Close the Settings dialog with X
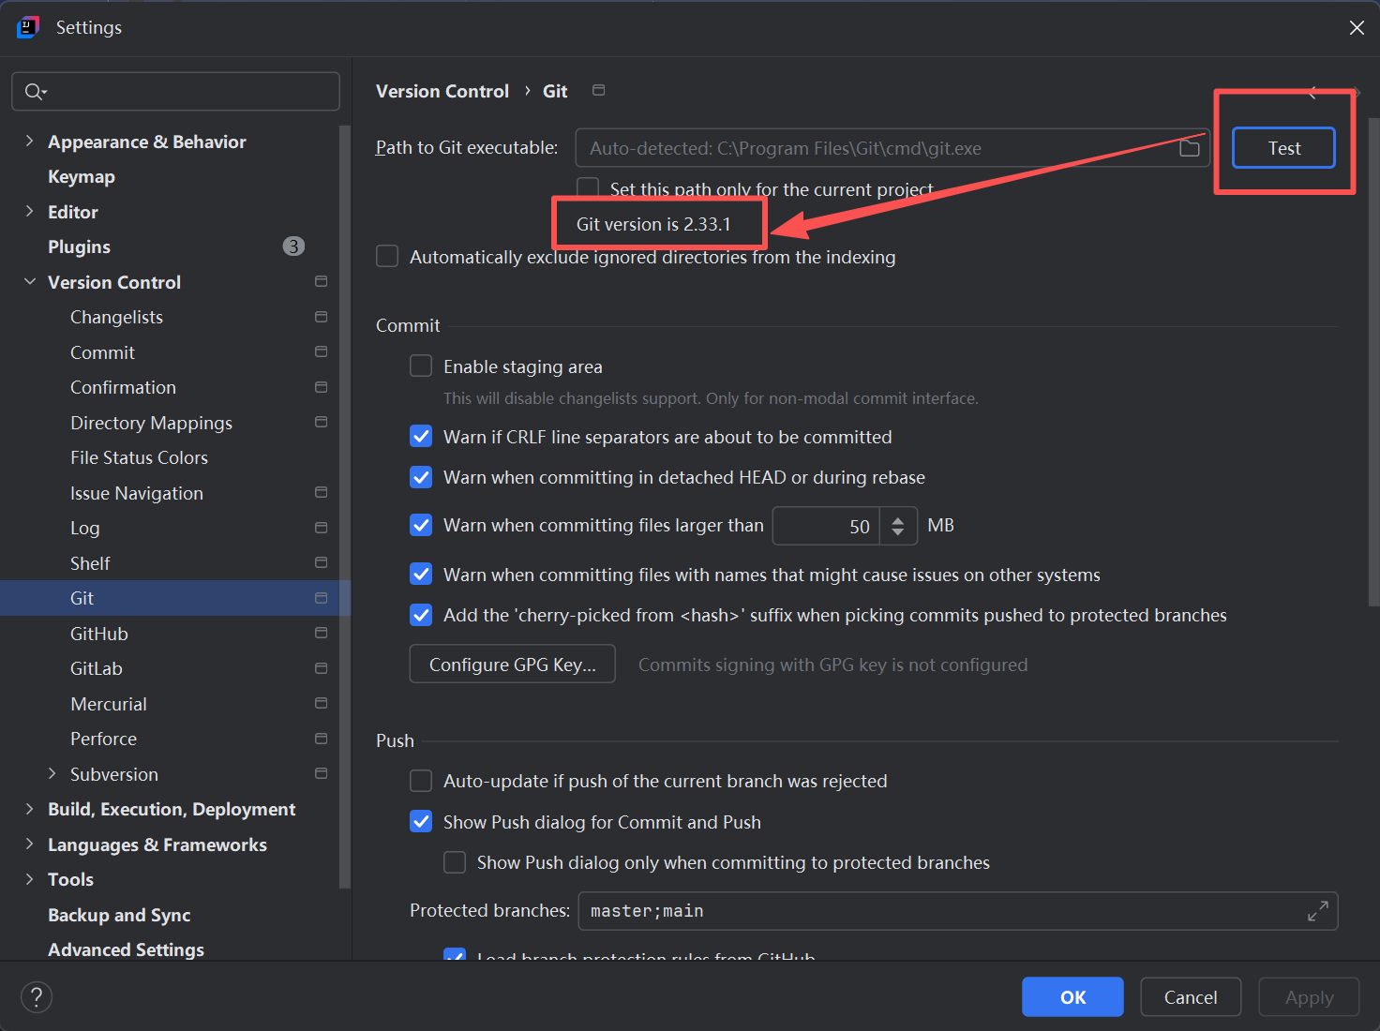1380x1031 pixels. 1357,27
